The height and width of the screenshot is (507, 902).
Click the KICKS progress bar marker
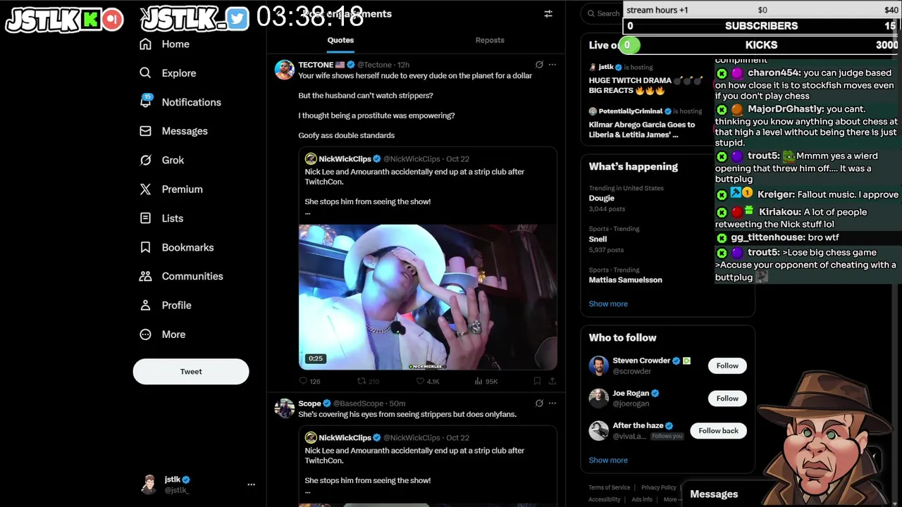pyautogui.click(x=628, y=45)
